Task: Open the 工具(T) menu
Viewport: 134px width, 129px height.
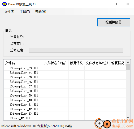Action: (x=25, y=12)
